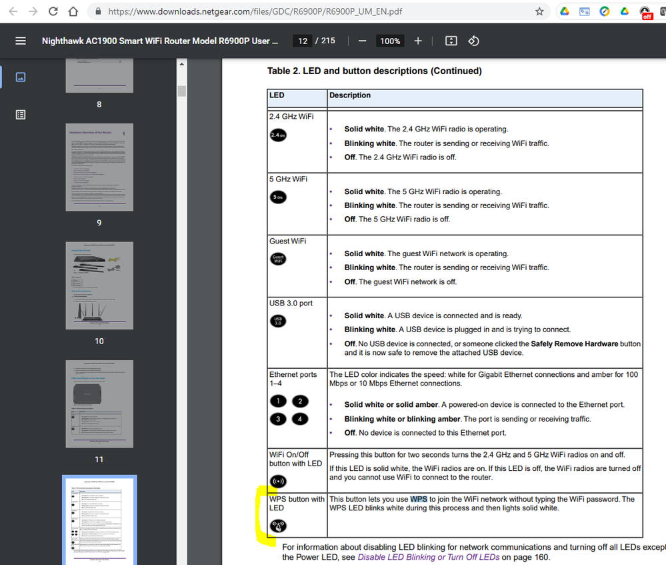Open thumbnail for page 9
Image resolution: width=666 pixels, height=565 pixels.
pyautogui.click(x=99, y=167)
